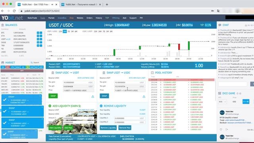Image resolution: width=254 pixels, height=143 pixels.
Task: Open the RoboTrade menu item
Action: click(x=32, y=18)
